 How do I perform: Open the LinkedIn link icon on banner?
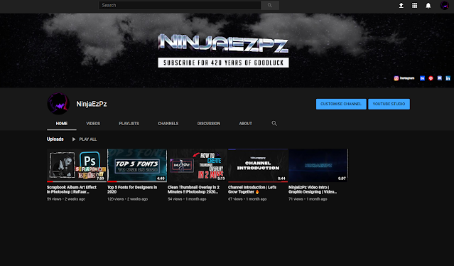448,78
